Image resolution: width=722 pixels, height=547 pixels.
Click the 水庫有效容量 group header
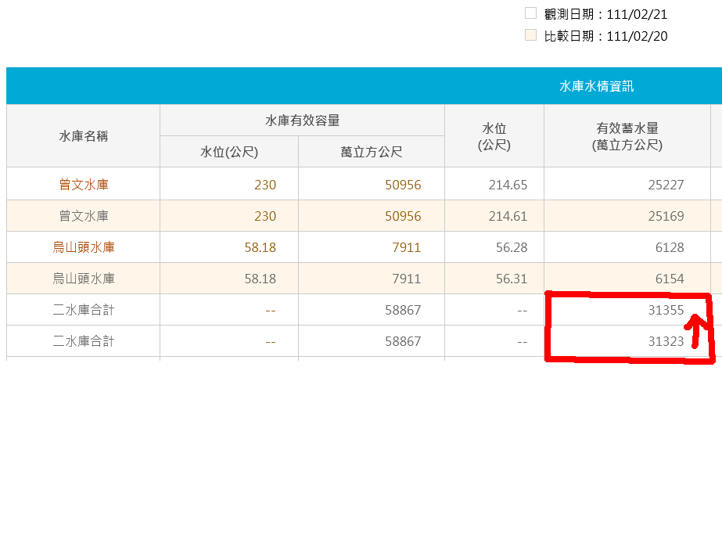point(302,121)
